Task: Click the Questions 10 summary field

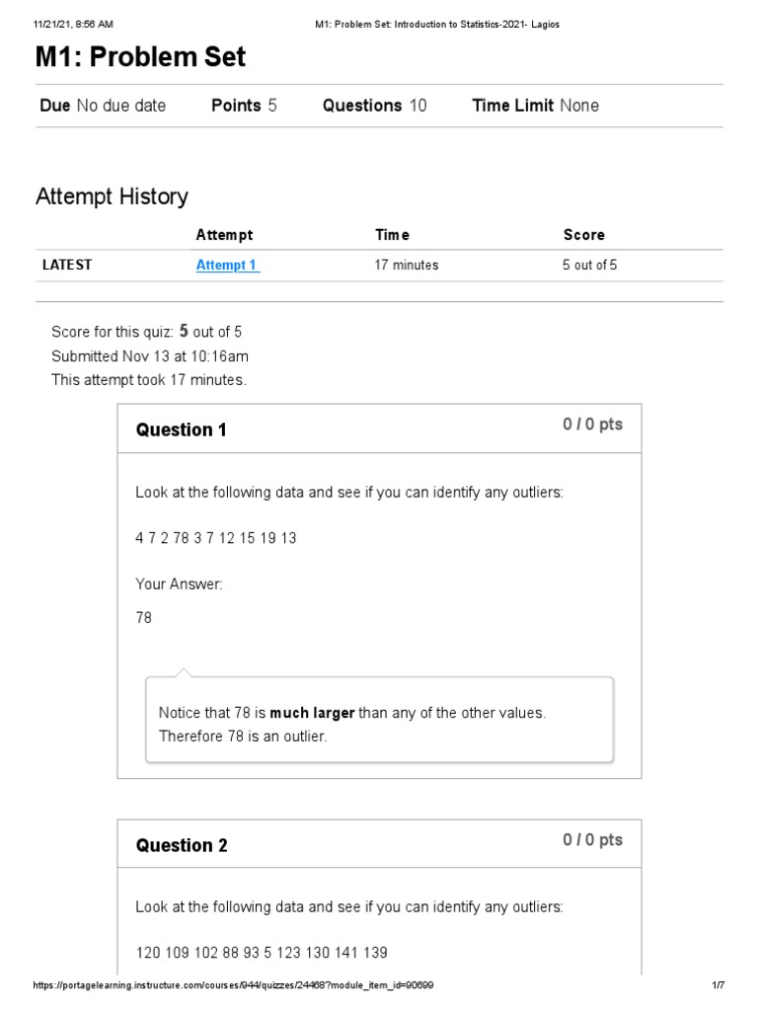Action: (374, 106)
